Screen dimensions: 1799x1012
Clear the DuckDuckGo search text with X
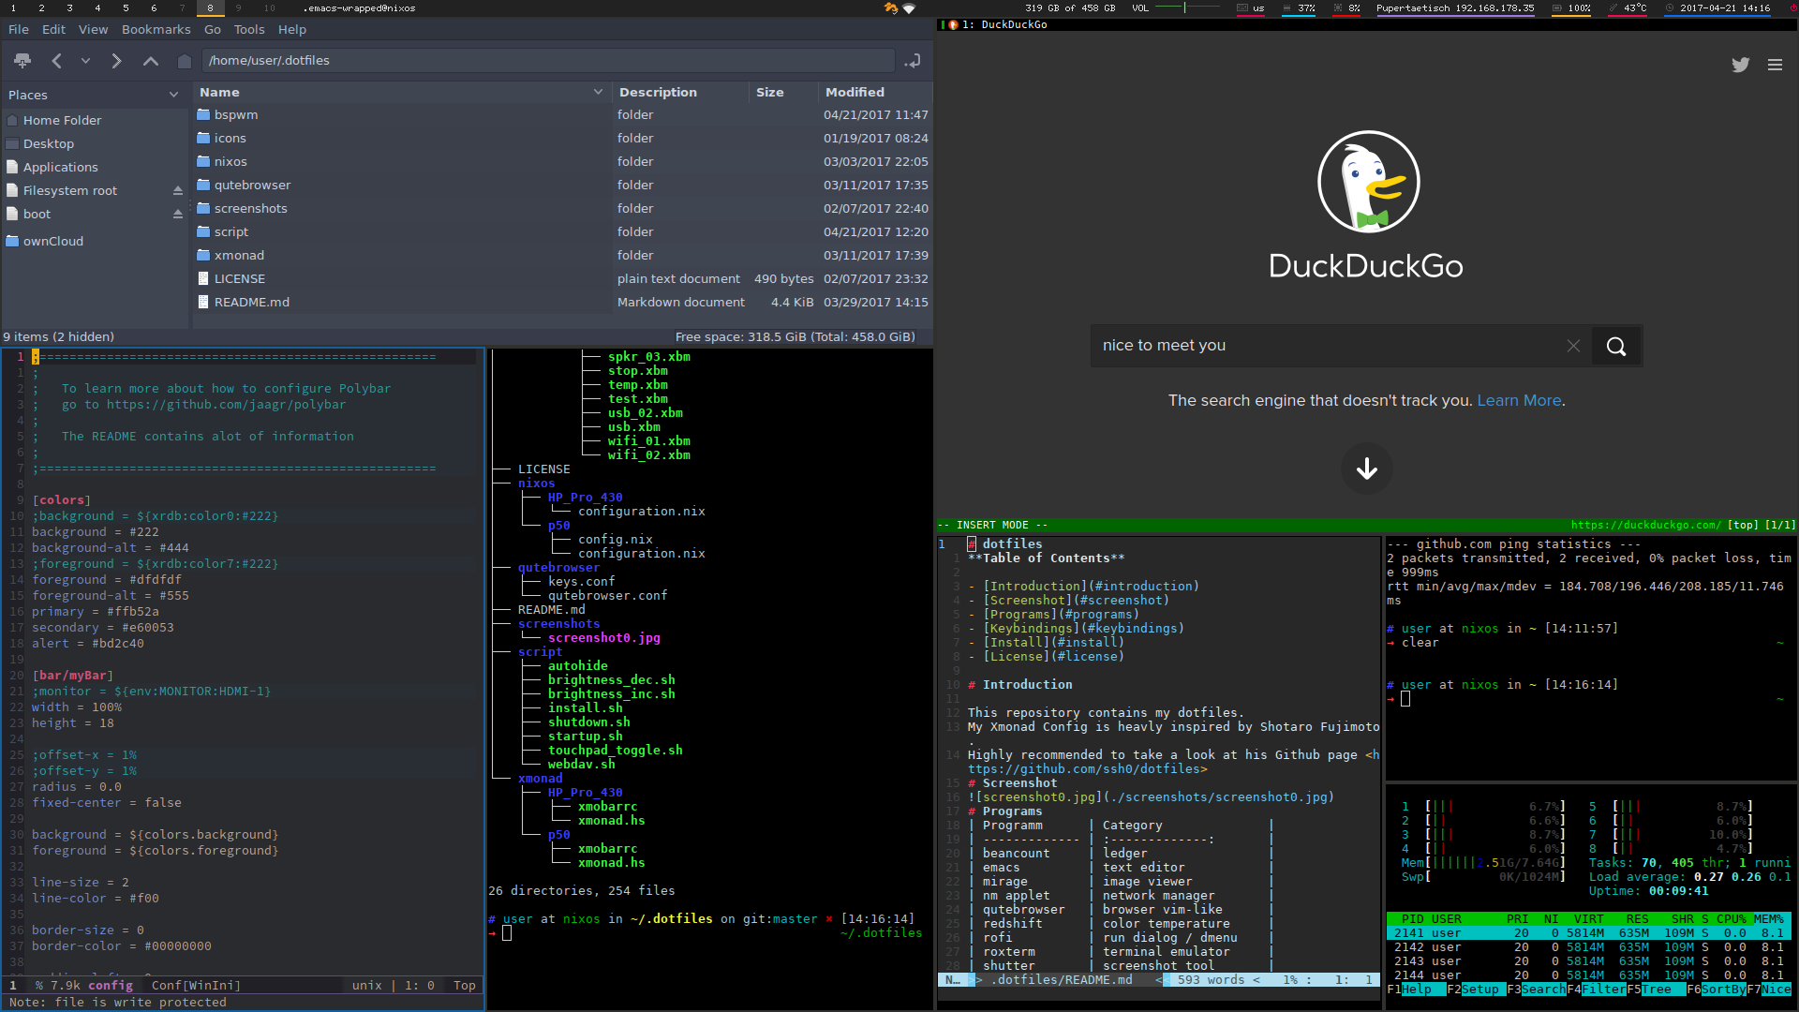[1573, 346]
